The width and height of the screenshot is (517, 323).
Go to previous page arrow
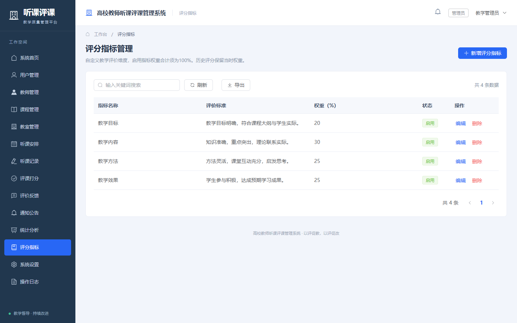(x=470, y=203)
